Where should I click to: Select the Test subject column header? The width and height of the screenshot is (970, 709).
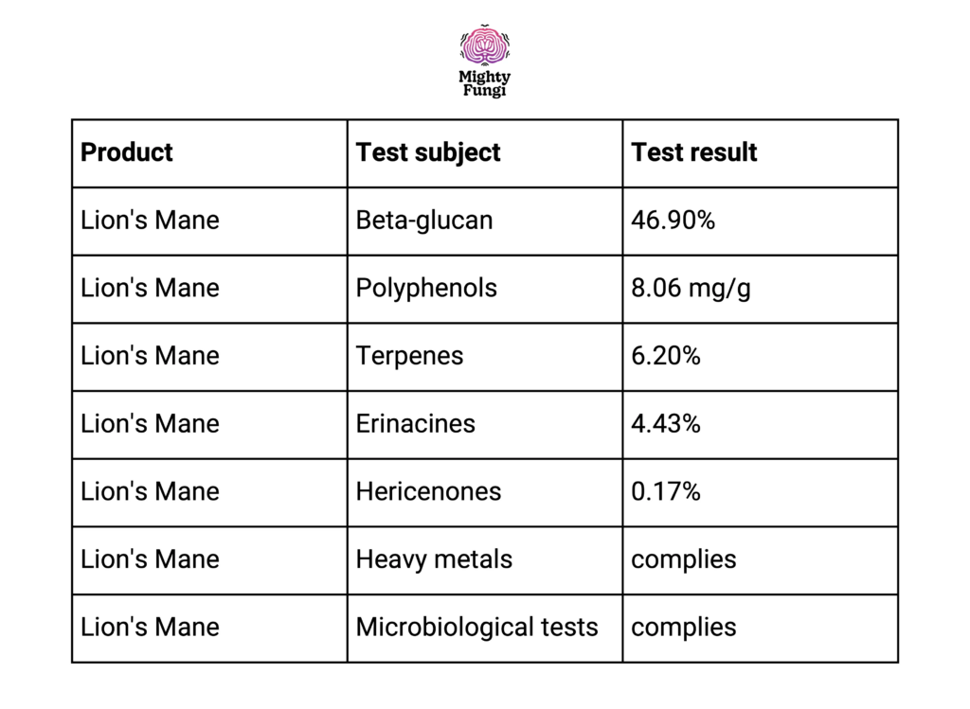click(x=485, y=153)
